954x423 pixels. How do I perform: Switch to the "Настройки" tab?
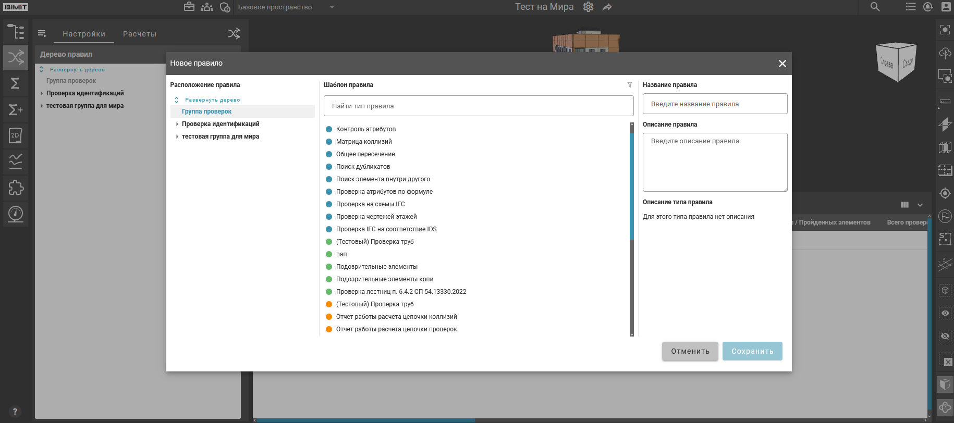coord(84,34)
